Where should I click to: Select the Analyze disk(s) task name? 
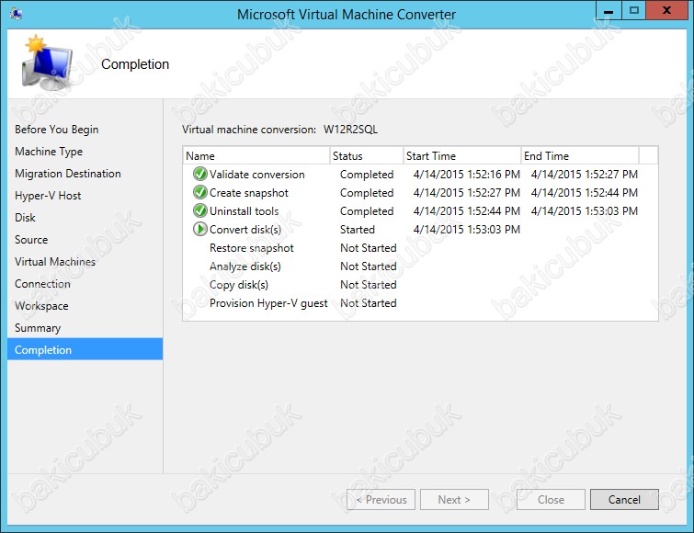tap(245, 266)
